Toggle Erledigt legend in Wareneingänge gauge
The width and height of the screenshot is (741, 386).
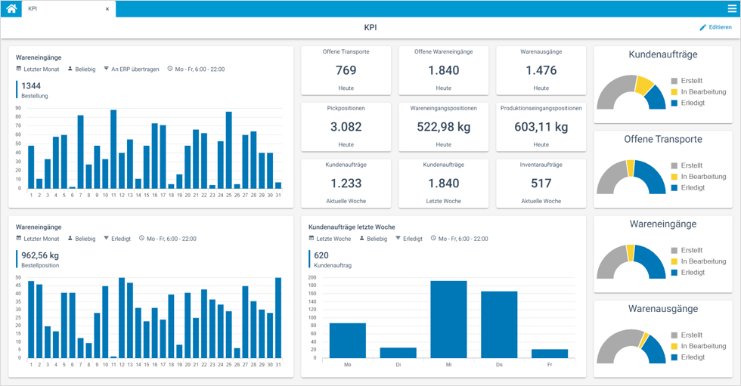692,273
